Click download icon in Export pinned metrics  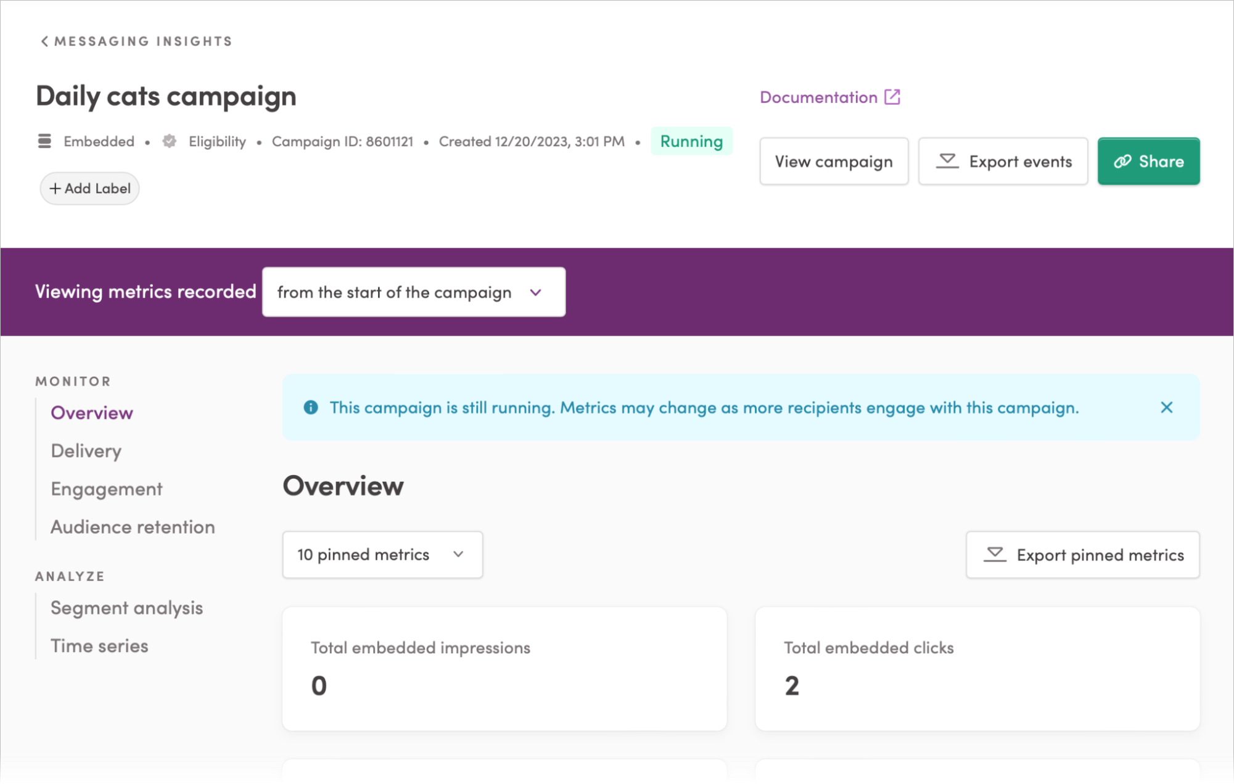click(995, 555)
